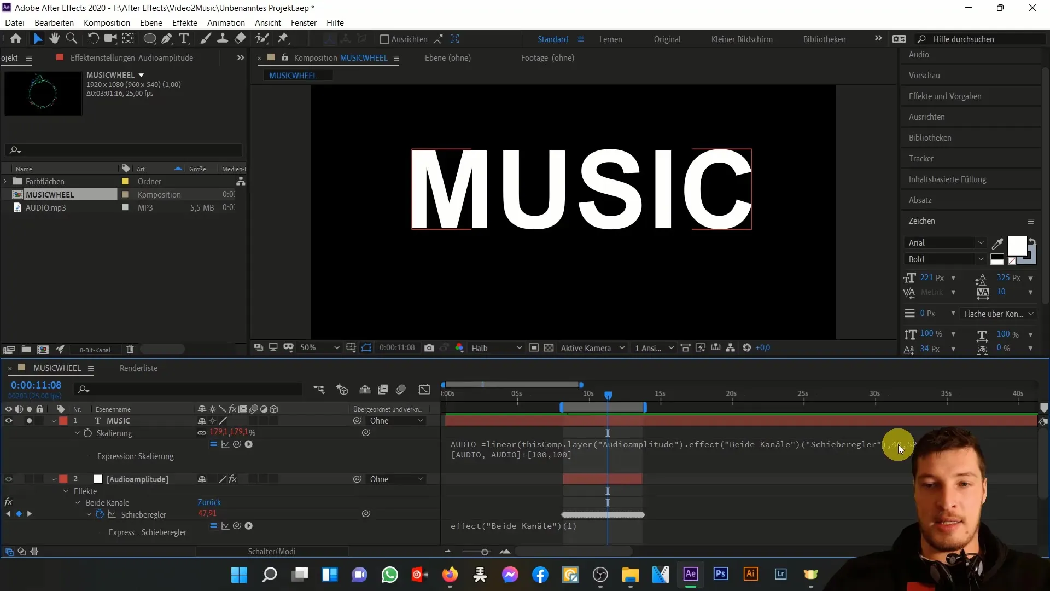Open the Effekte und Vorgaben panel

945,96
